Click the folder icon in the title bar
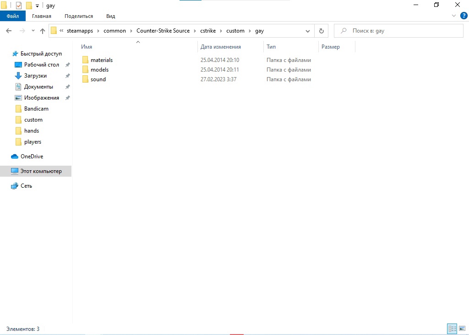Image resolution: width=469 pixels, height=335 pixels. pos(4,6)
